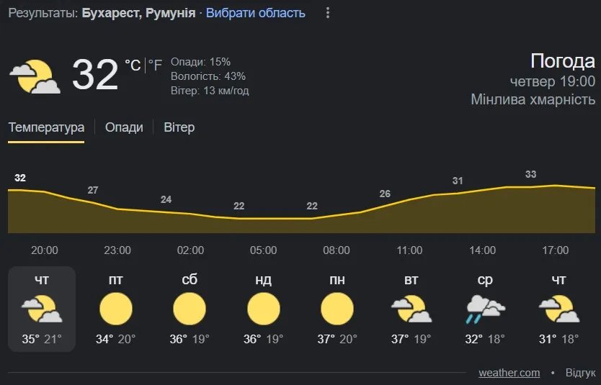Select the sunny icon for Sunday (нд)

(x=263, y=309)
